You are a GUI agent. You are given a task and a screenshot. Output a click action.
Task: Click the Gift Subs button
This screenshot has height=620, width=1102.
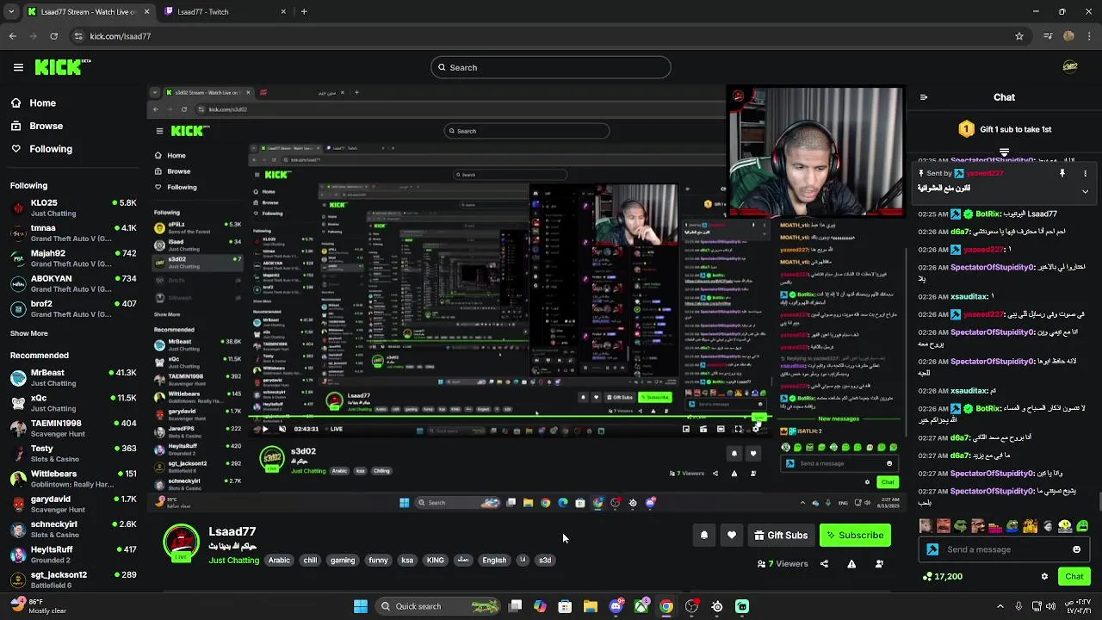(x=781, y=536)
